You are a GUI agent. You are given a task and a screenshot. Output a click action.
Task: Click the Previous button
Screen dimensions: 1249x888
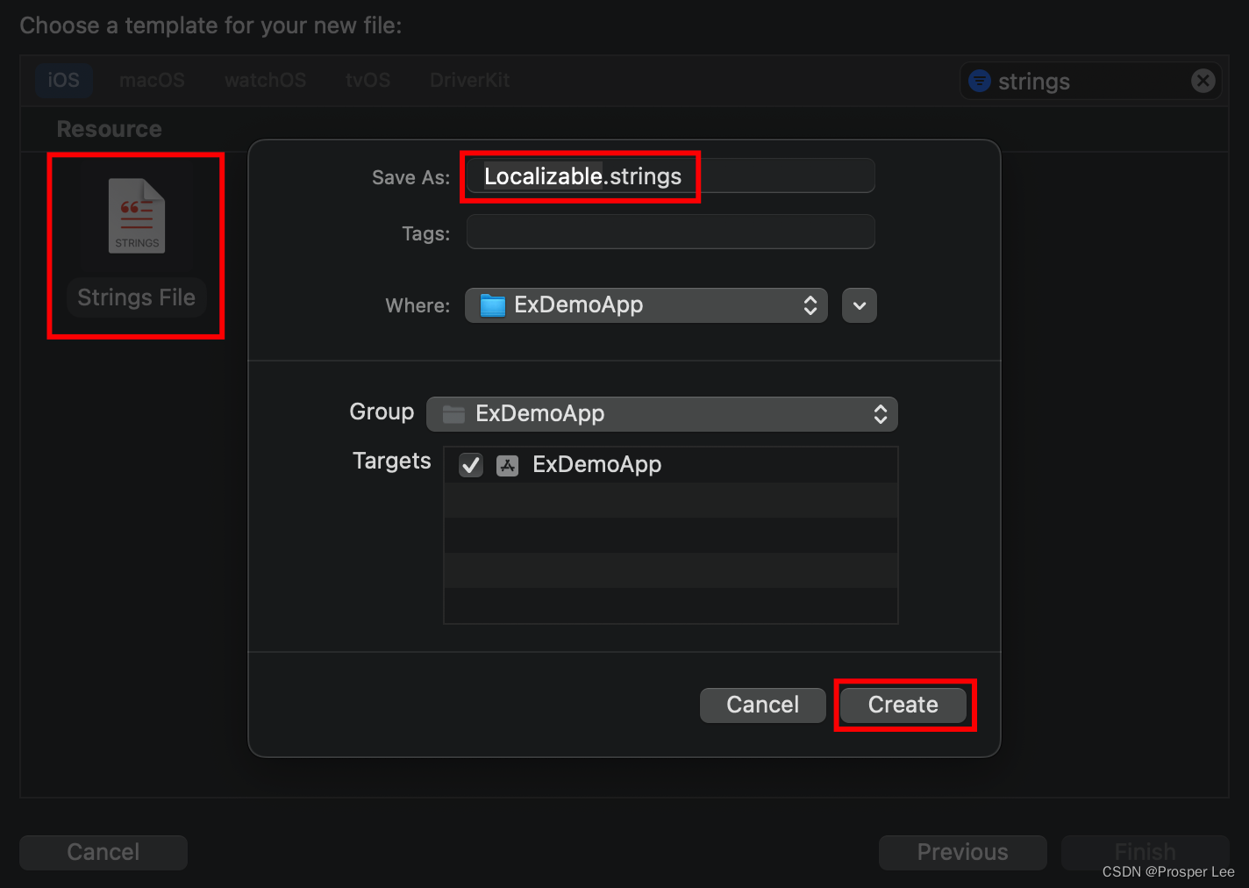click(963, 852)
